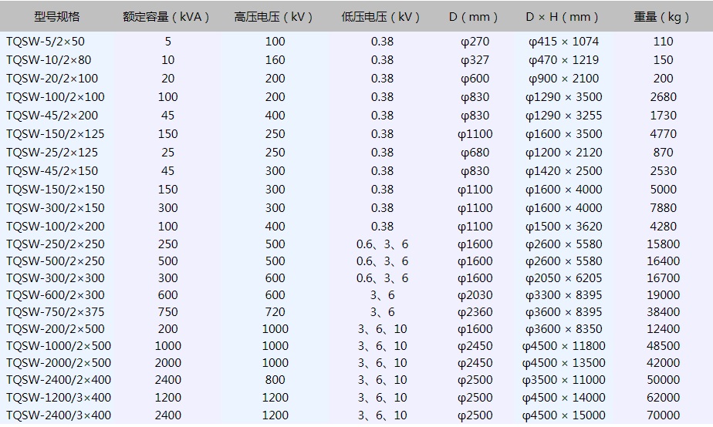Click the dimension cell φ4500 × 13500

(x=563, y=363)
